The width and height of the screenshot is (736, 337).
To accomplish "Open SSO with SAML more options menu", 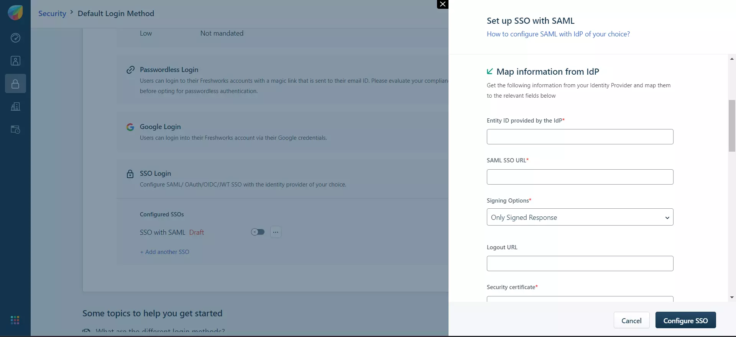I will point(276,232).
